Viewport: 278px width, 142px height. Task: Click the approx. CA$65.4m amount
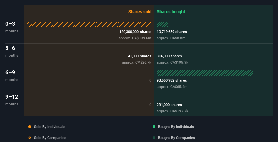[x=172, y=87]
